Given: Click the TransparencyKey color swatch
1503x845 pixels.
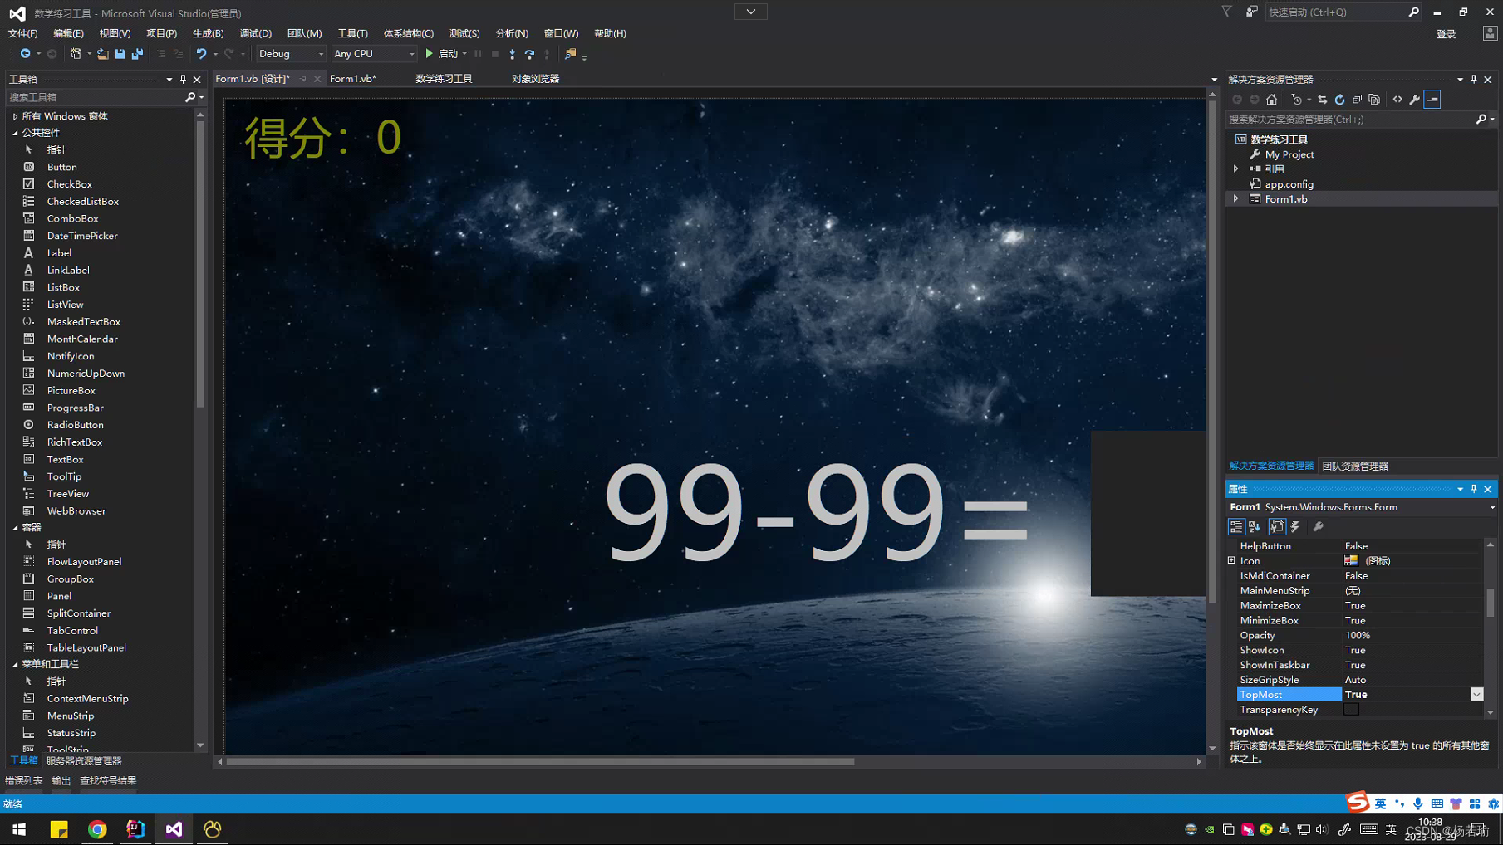Looking at the screenshot, I should pyautogui.click(x=1352, y=710).
